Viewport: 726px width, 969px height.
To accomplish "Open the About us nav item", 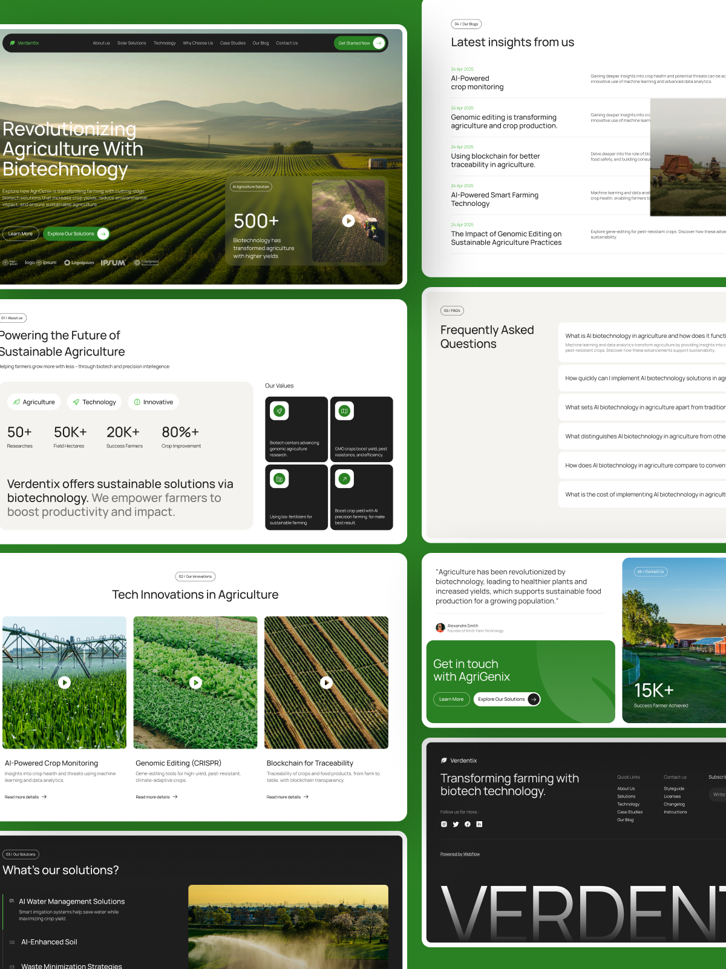I will pyautogui.click(x=102, y=43).
